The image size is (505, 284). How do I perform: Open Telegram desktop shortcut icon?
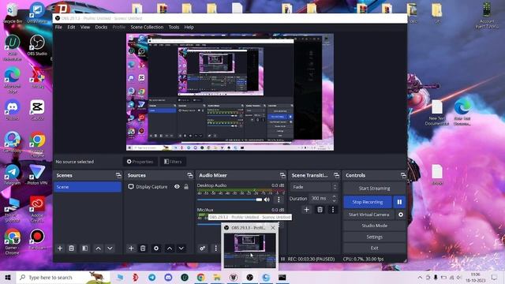point(13,175)
